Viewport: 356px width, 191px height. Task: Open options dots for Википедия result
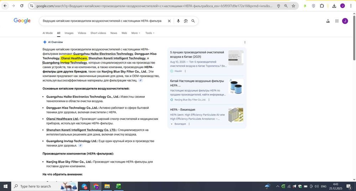[189, 124]
